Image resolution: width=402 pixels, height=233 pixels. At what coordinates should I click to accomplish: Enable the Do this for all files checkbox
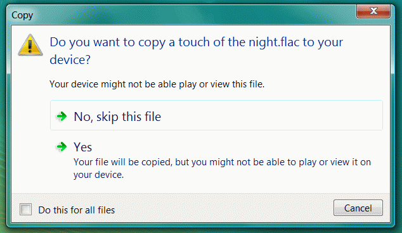[x=25, y=209]
